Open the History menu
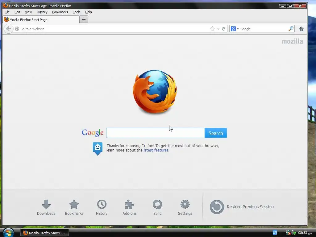 point(42,12)
